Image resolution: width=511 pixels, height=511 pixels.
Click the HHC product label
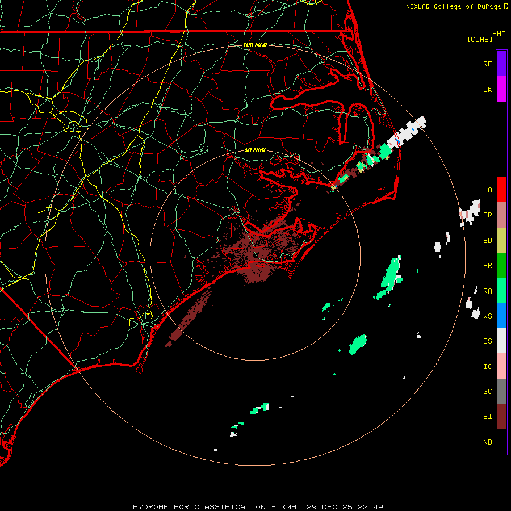tap(499, 34)
